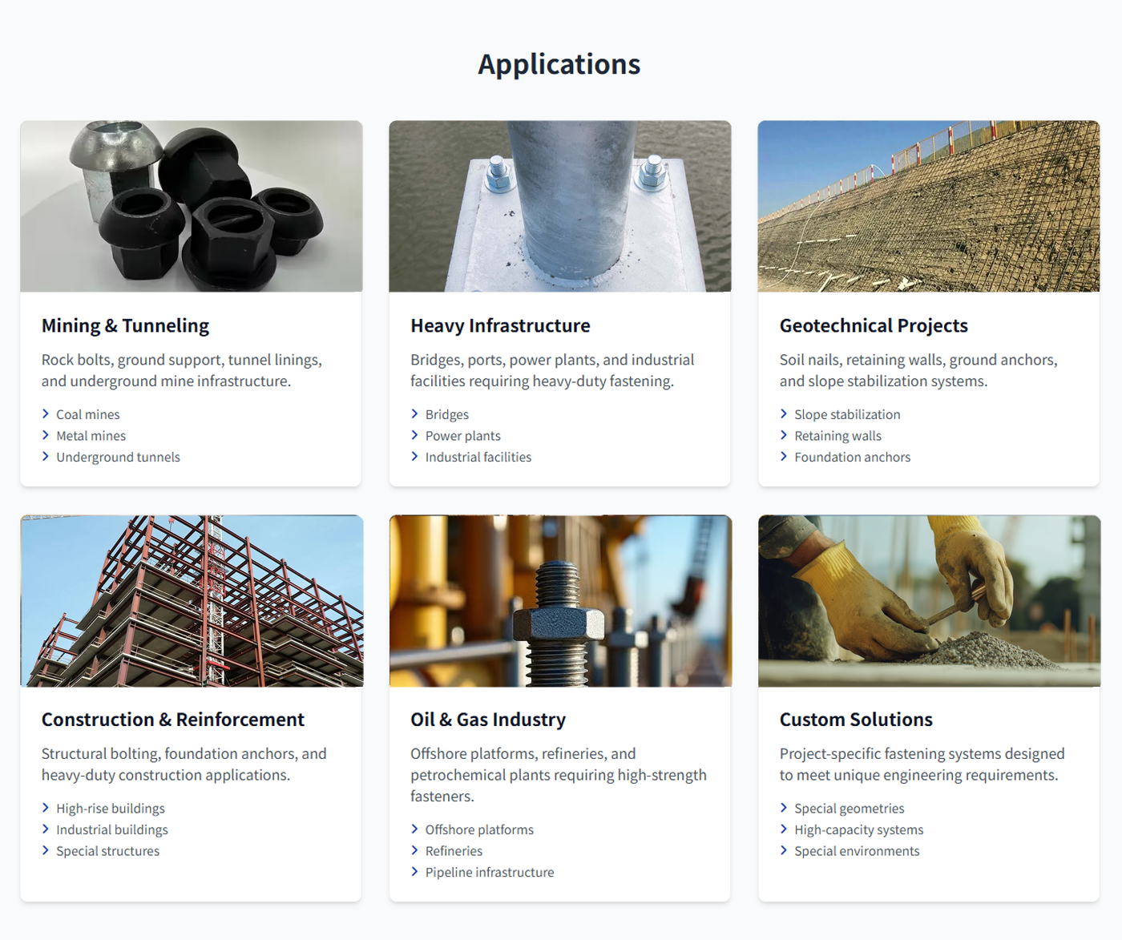The height and width of the screenshot is (940, 1122).
Task: Click the Applications section title
Action: tap(559, 64)
